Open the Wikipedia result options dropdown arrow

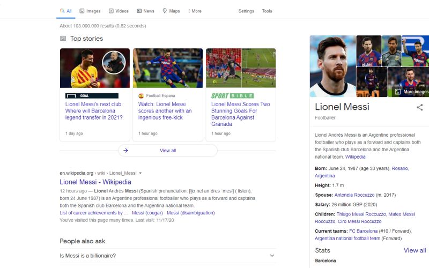point(140,173)
